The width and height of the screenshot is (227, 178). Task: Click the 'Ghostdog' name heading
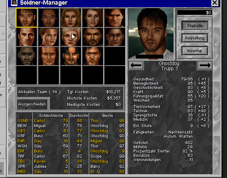(x=169, y=64)
